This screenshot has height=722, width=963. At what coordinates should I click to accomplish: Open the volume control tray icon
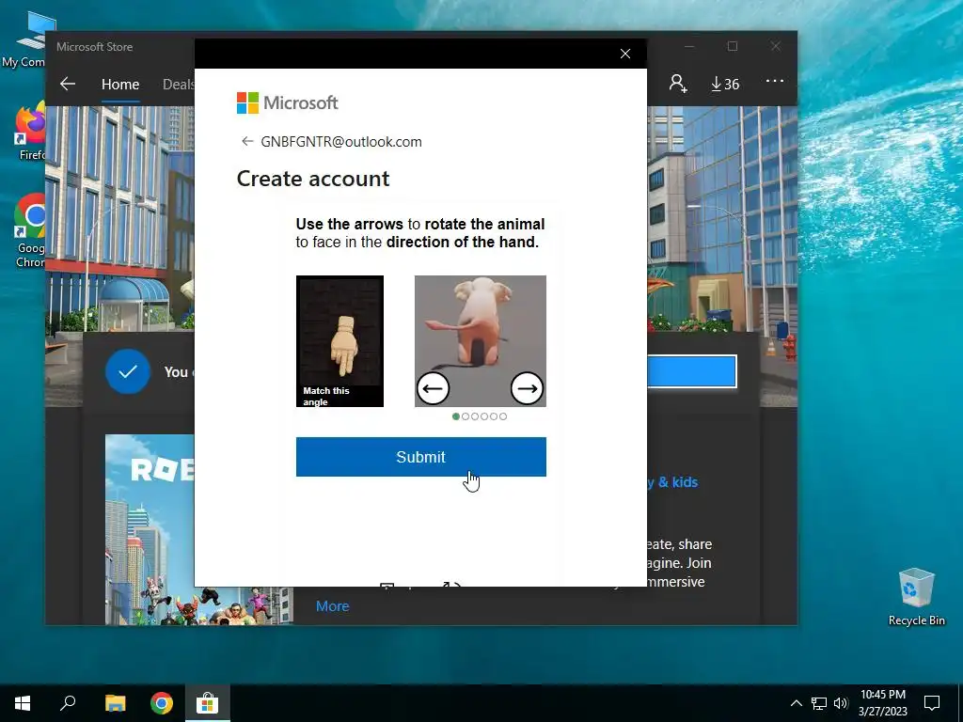coord(841,703)
